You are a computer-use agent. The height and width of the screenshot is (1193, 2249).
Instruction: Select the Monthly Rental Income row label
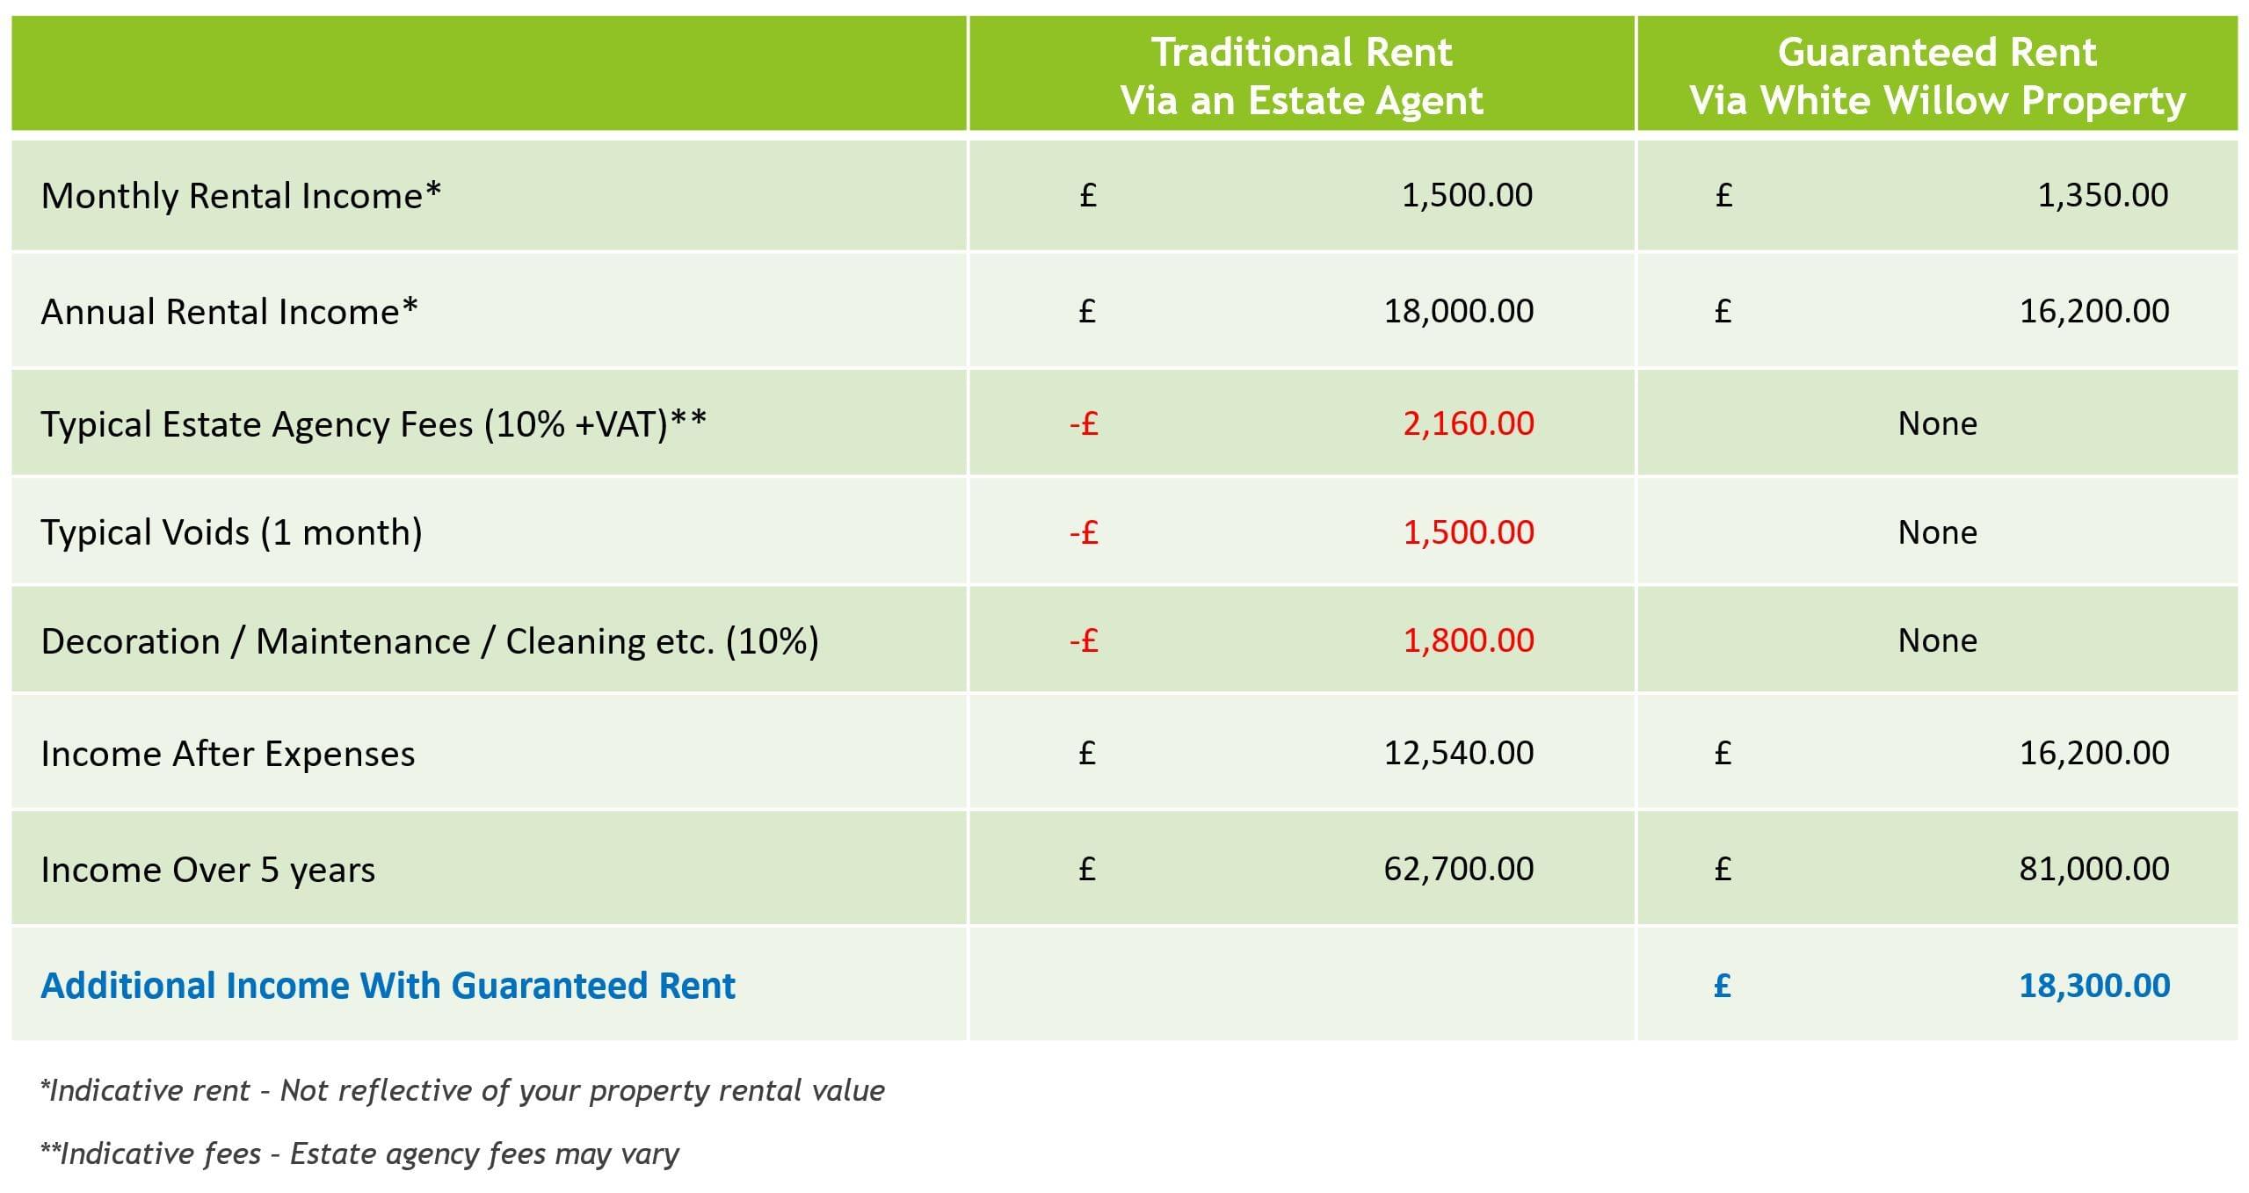[x=241, y=195]
